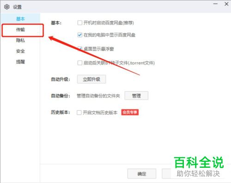231x183 pixels.
Task: Check 启动后关联BT种子文件 option
Action: (x=80, y=63)
